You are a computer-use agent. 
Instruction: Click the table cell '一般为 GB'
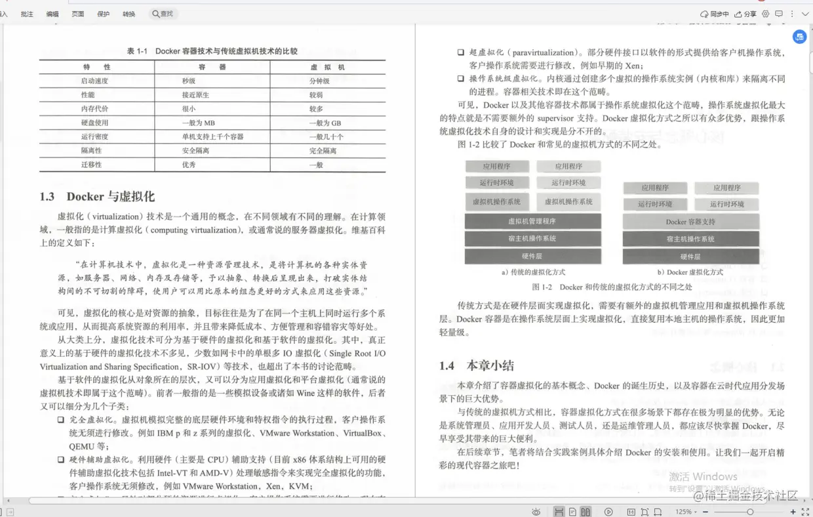[325, 123]
